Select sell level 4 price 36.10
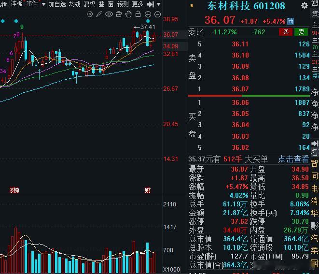This screenshot has height=274, width=319. (x=240, y=55)
